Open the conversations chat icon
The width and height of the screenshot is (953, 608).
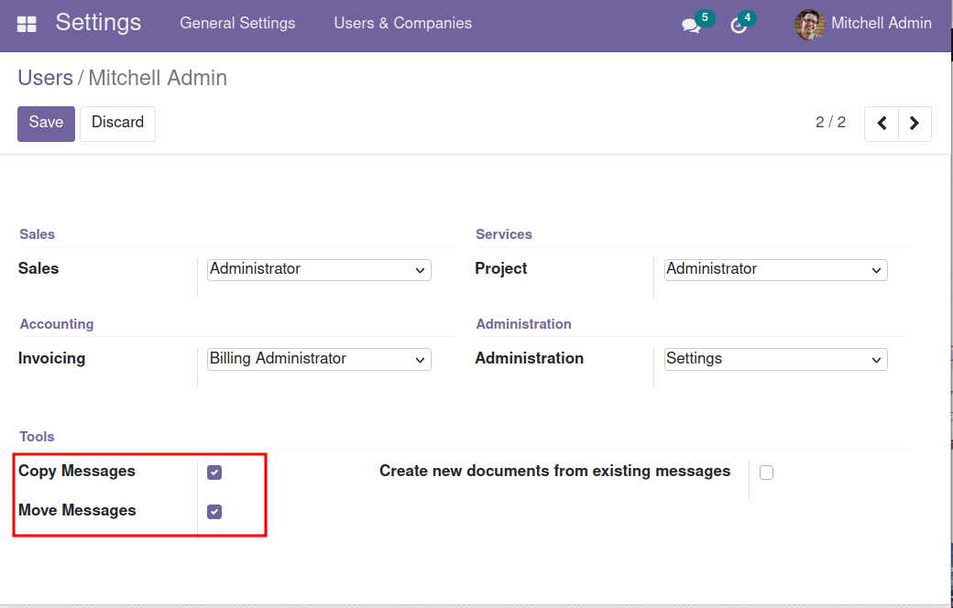[x=691, y=26]
